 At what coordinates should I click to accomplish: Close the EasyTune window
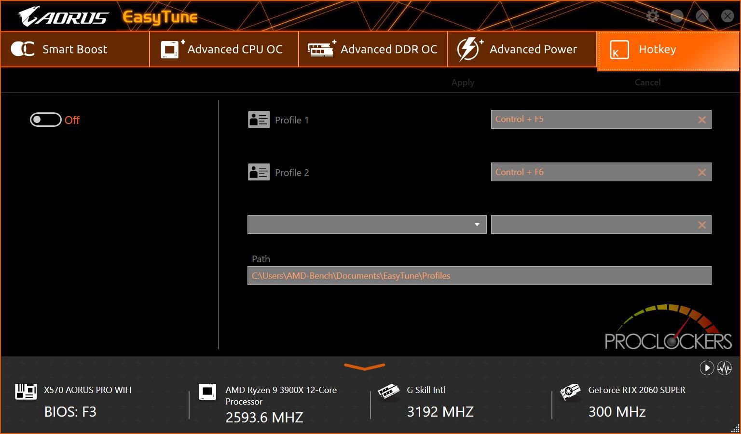[x=727, y=16]
